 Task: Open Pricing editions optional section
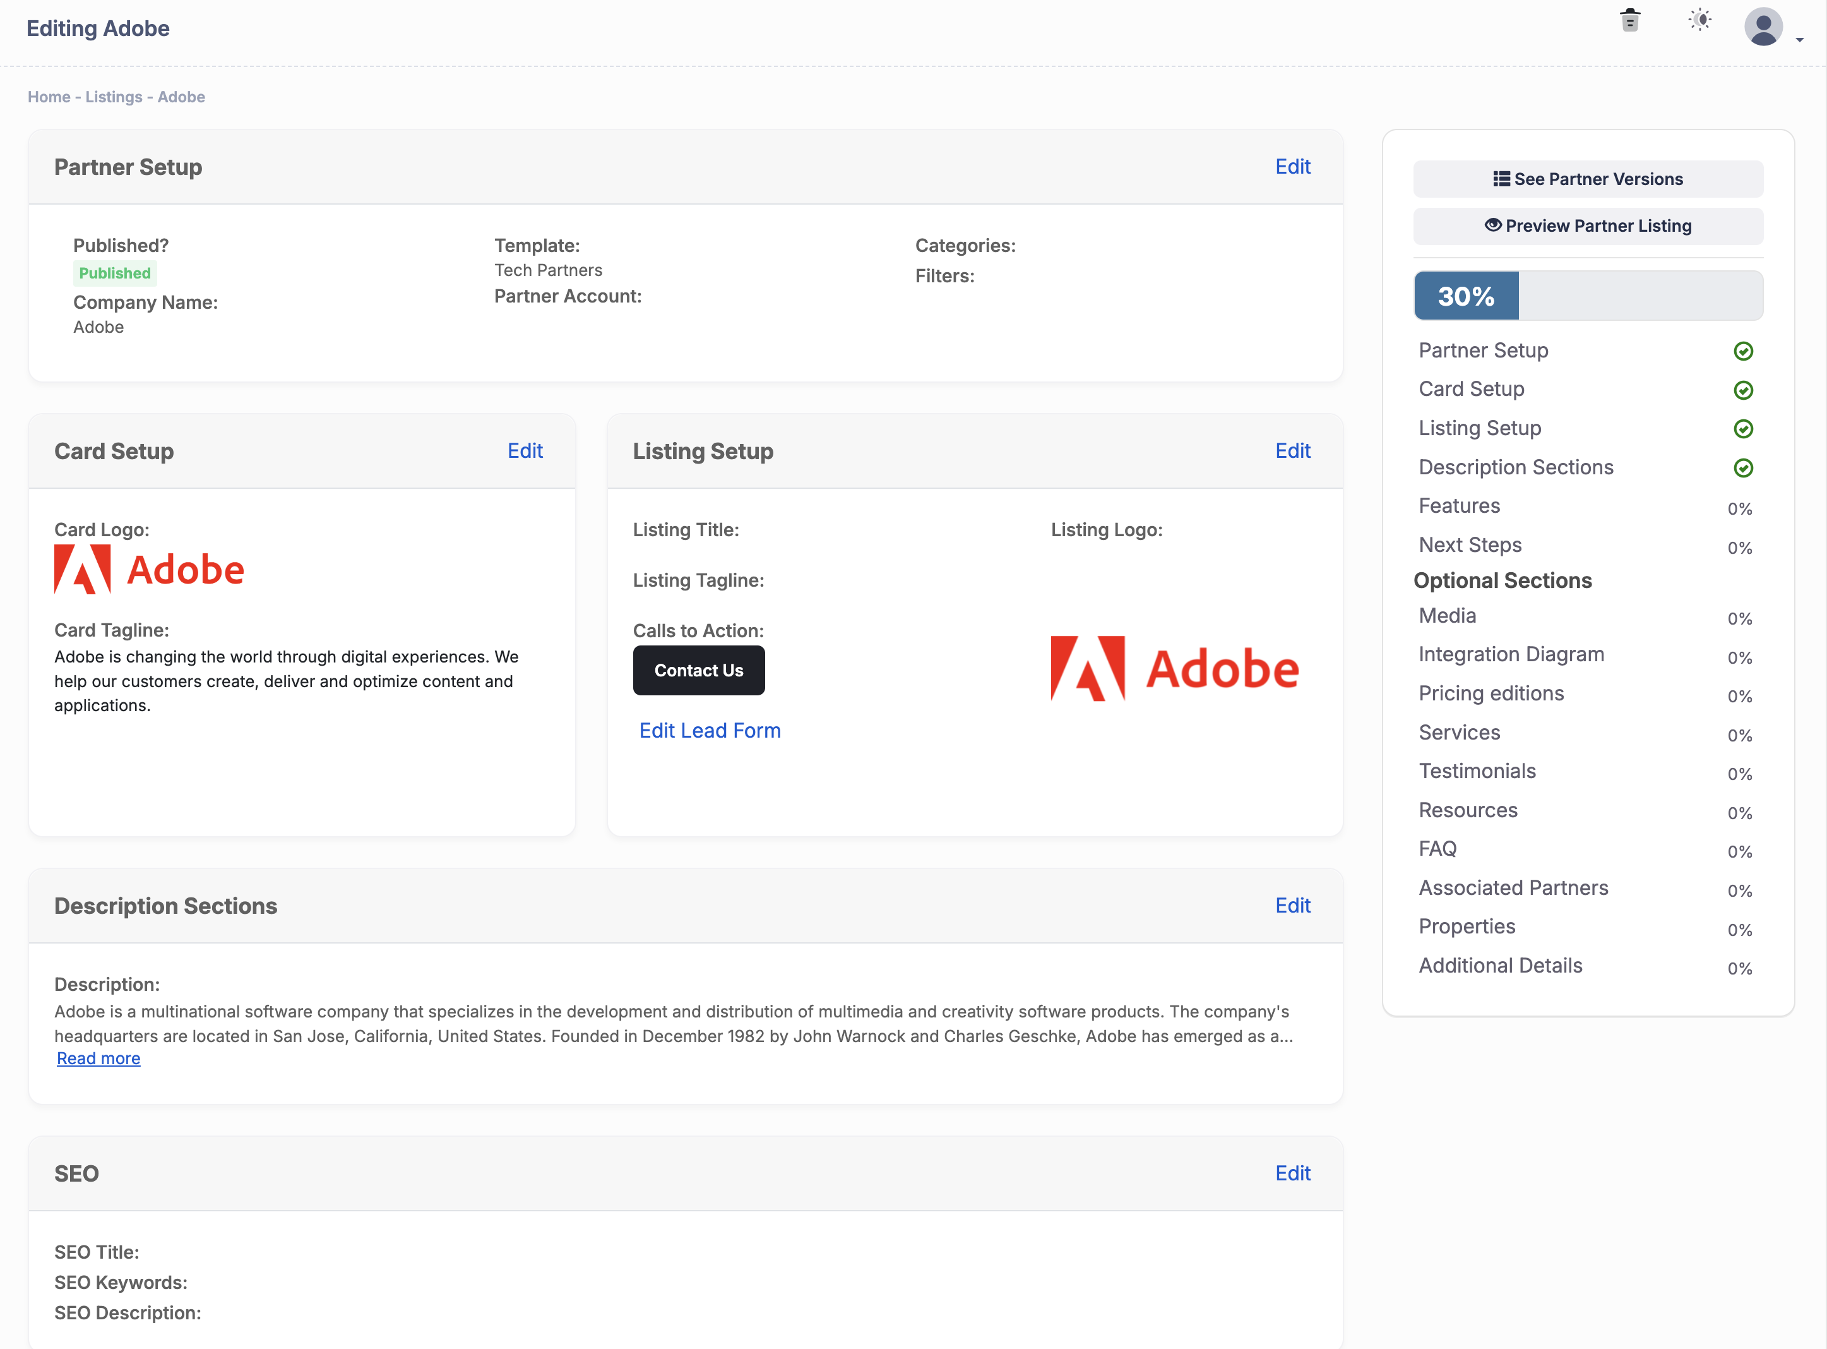pyautogui.click(x=1491, y=693)
